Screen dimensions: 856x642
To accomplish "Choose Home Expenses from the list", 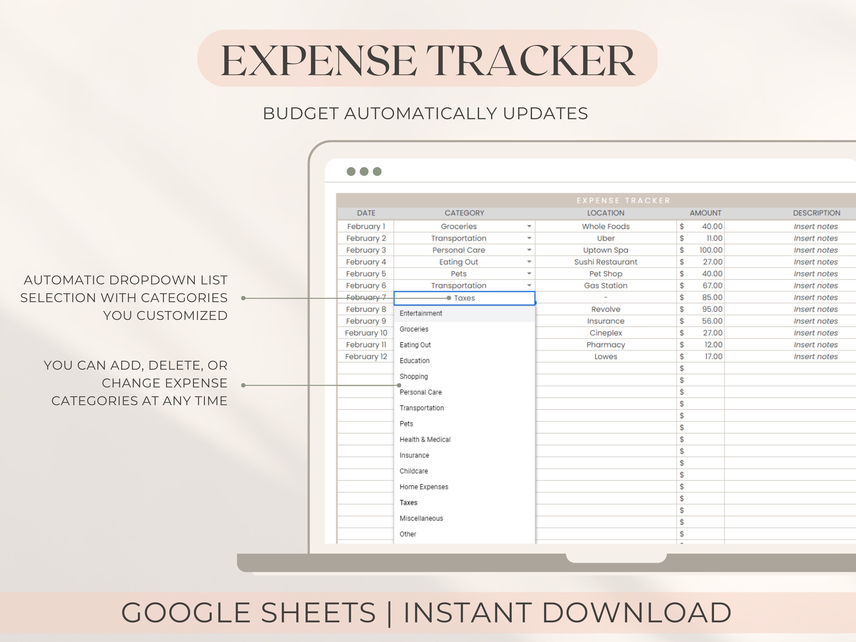I will click(464, 487).
